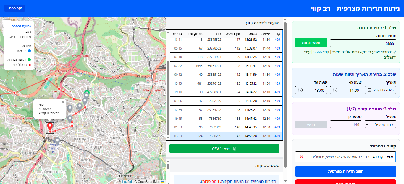Click the line number input field
404x184 pixels.
tap(346, 124)
